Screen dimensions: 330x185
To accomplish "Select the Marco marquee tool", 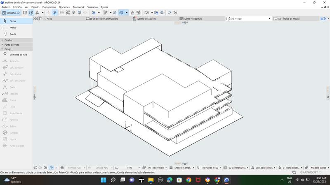I will (12, 28).
